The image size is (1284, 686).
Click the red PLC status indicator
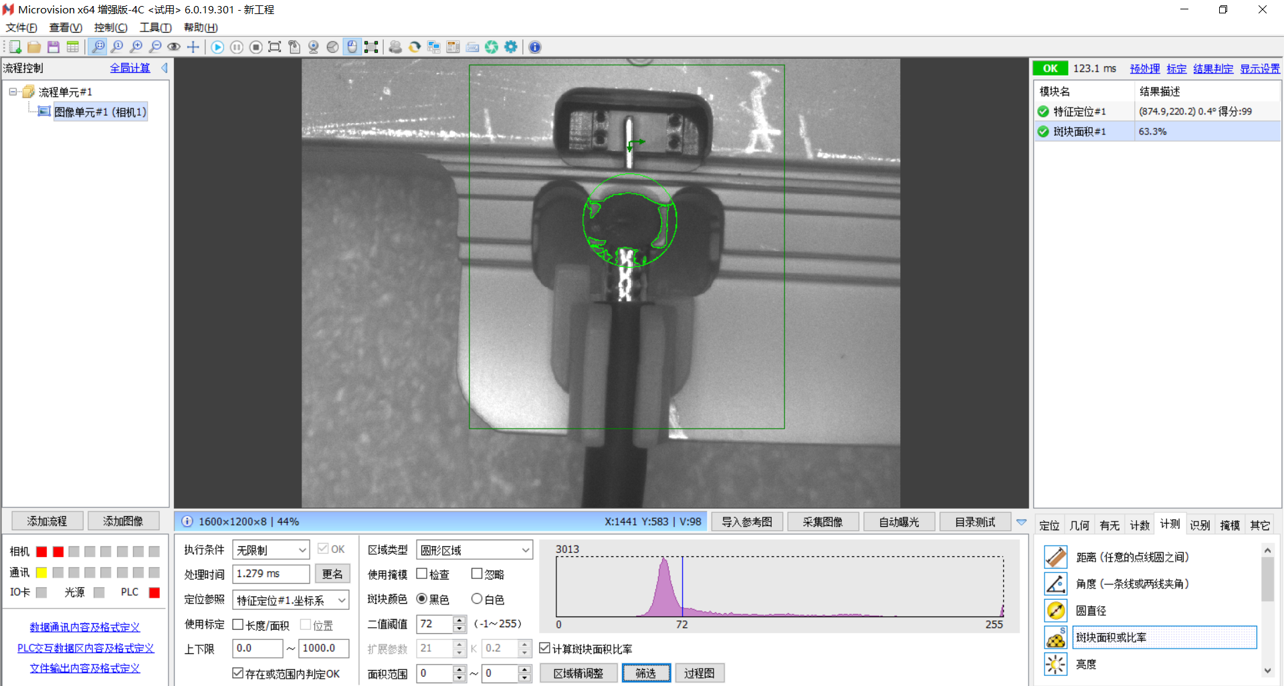tap(154, 592)
